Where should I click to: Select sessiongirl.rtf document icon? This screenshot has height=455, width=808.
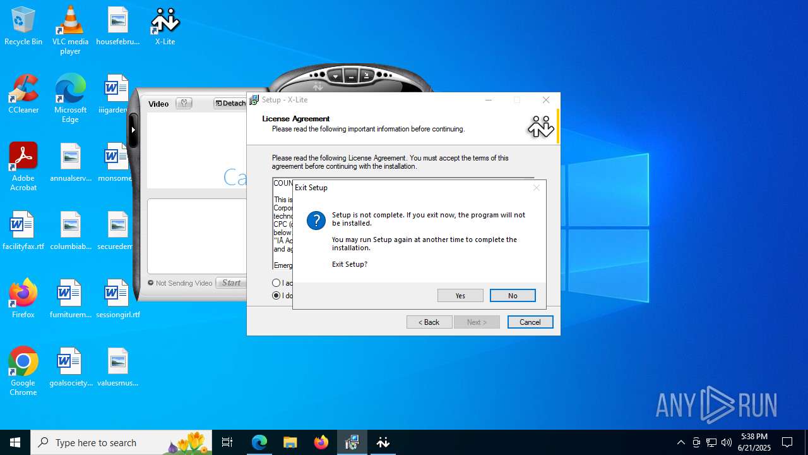click(117, 300)
